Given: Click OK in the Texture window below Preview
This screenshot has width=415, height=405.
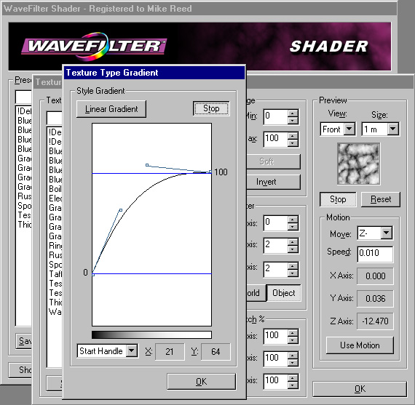Looking at the screenshot, I should [x=360, y=389].
